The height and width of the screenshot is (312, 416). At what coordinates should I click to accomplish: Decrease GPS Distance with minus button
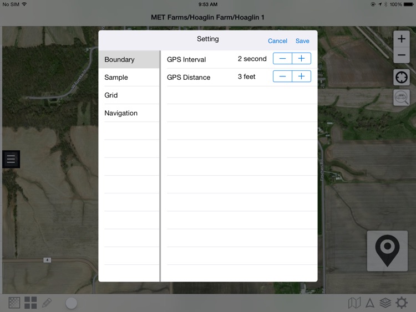282,76
